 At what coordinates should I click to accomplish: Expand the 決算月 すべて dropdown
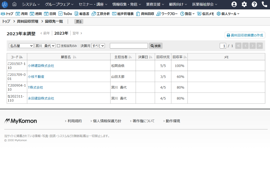[98, 46]
